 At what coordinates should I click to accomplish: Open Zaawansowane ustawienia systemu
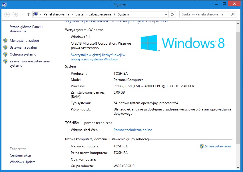pos(30,64)
